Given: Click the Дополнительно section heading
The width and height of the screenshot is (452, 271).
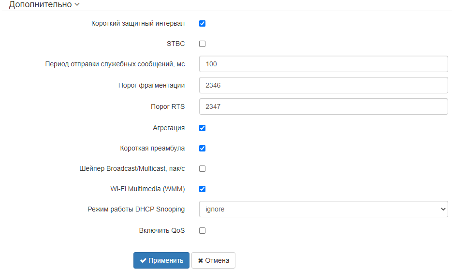Looking at the screenshot, I should point(41,4).
